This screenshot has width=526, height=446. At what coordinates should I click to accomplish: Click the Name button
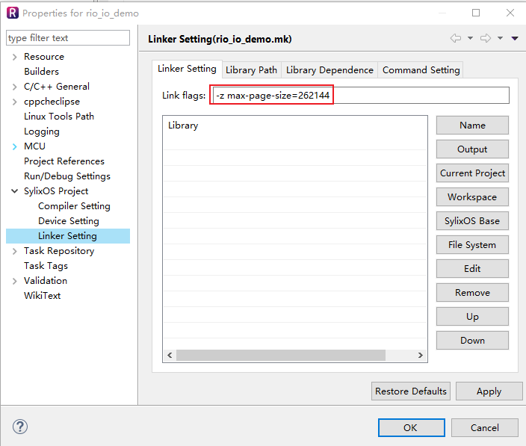(x=472, y=126)
